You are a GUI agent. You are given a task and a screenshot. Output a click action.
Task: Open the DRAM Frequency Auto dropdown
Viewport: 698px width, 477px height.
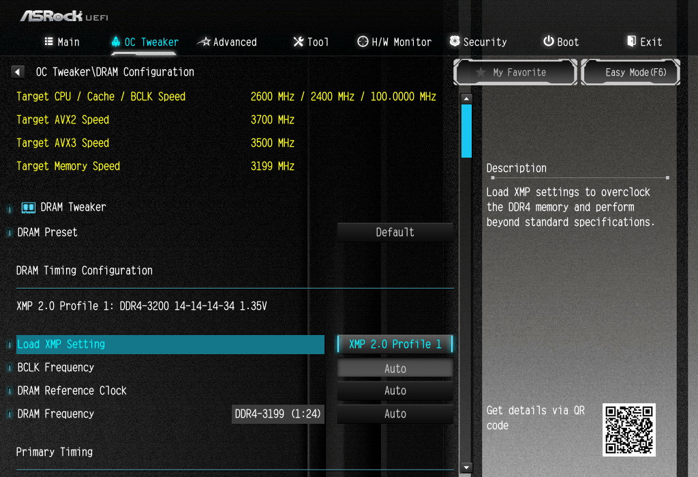tap(395, 414)
